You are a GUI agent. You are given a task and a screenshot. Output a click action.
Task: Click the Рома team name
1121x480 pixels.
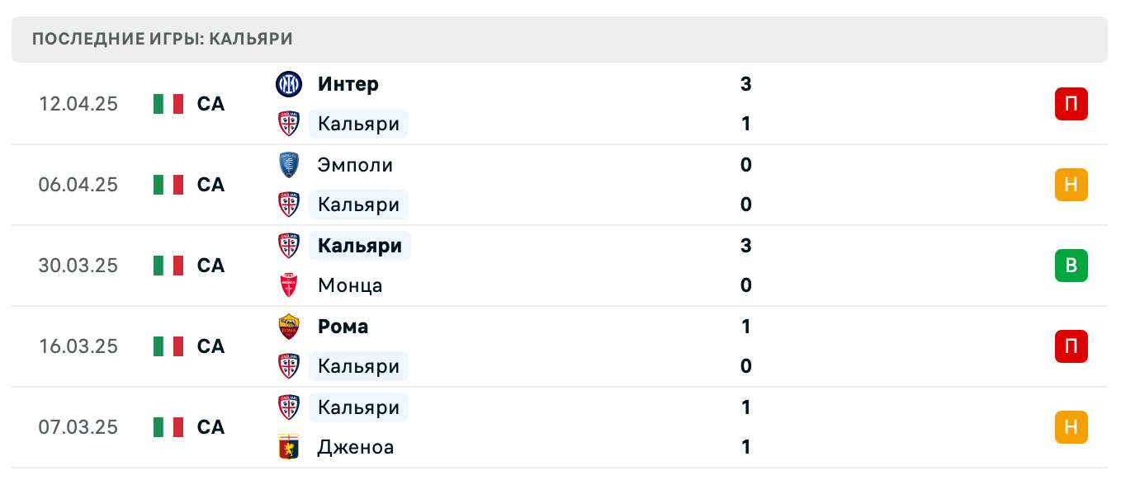click(x=343, y=327)
